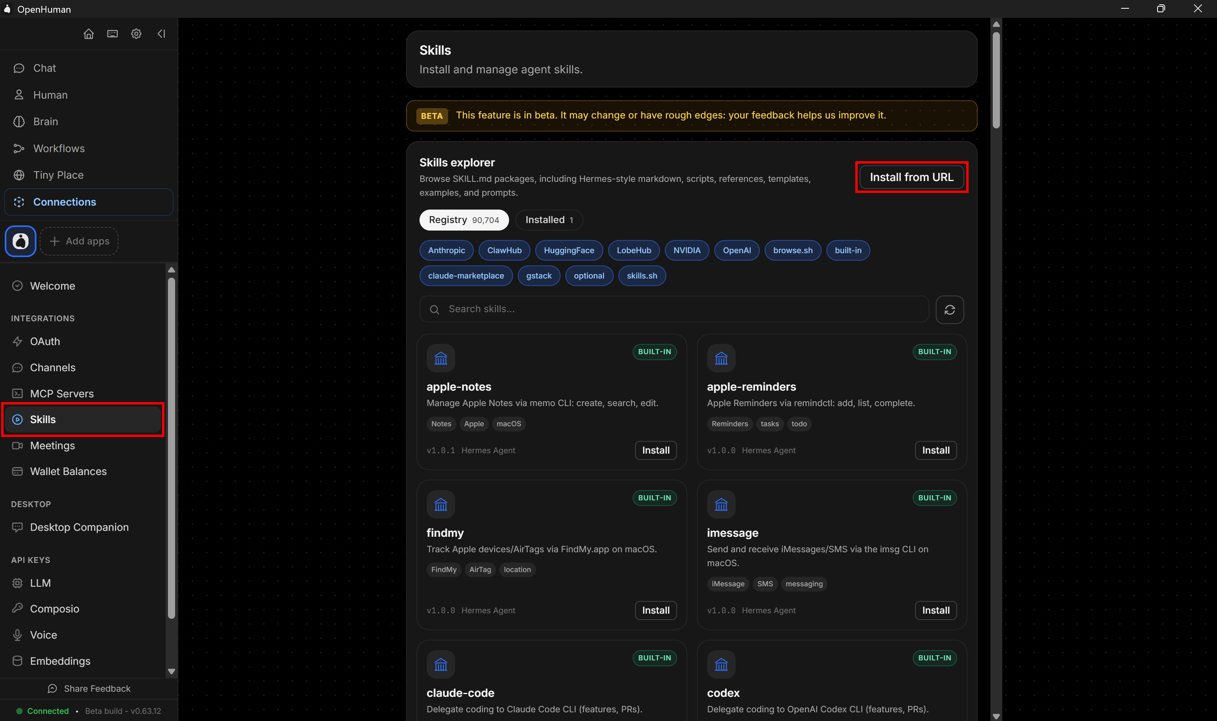Select Connections in the sidebar

[88, 202]
